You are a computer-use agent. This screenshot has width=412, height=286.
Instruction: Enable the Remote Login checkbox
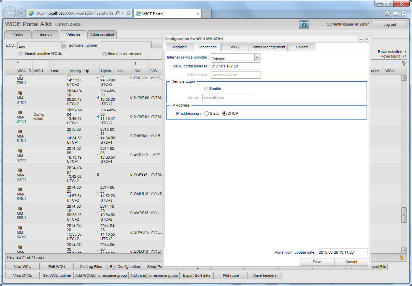[206, 89]
